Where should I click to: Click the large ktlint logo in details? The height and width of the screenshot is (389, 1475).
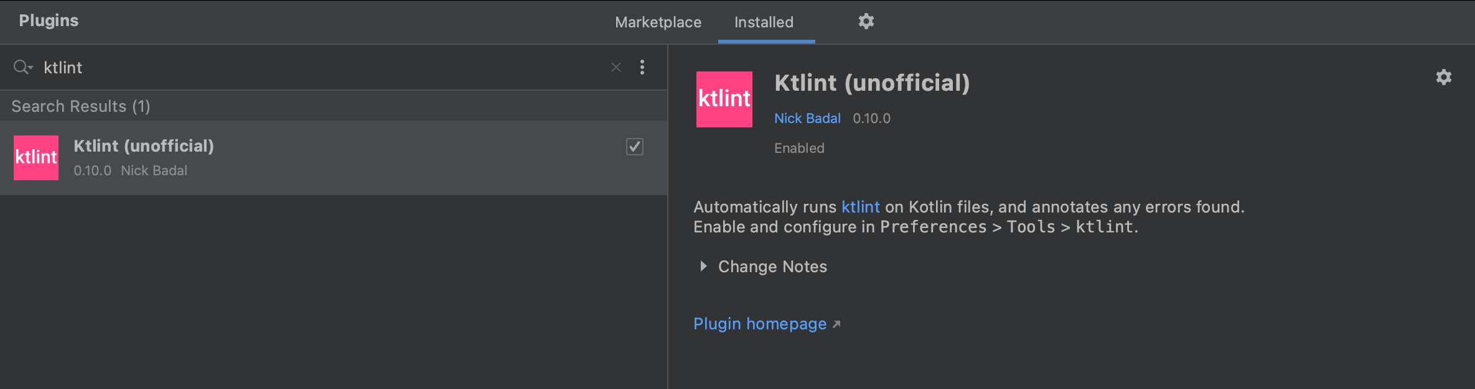click(724, 99)
